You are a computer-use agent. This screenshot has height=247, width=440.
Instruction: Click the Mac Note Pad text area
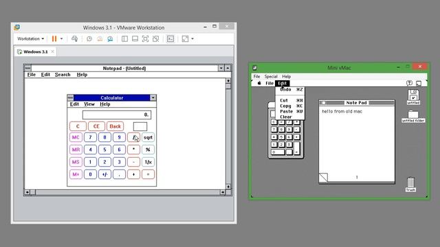click(x=357, y=140)
